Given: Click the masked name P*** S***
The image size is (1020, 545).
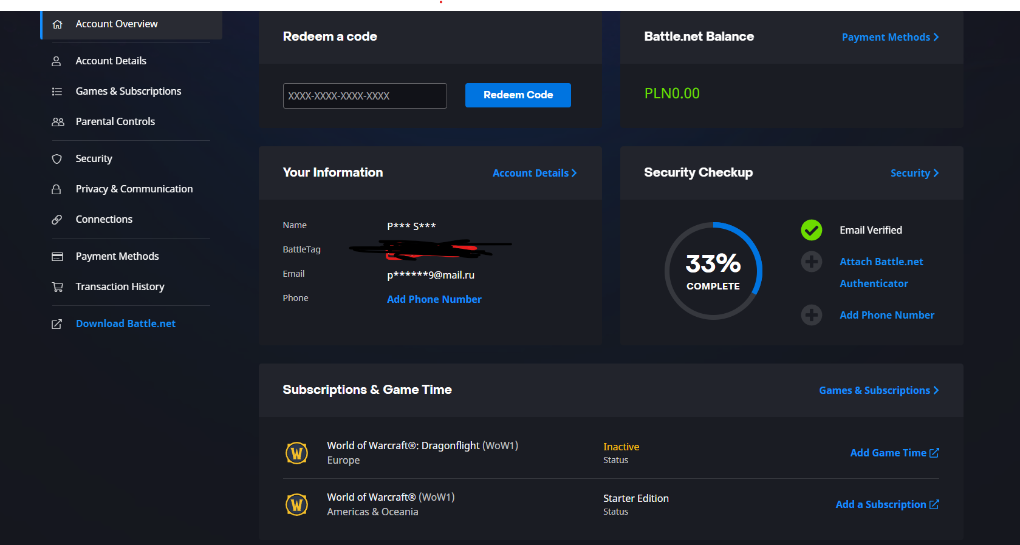Looking at the screenshot, I should [411, 226].
